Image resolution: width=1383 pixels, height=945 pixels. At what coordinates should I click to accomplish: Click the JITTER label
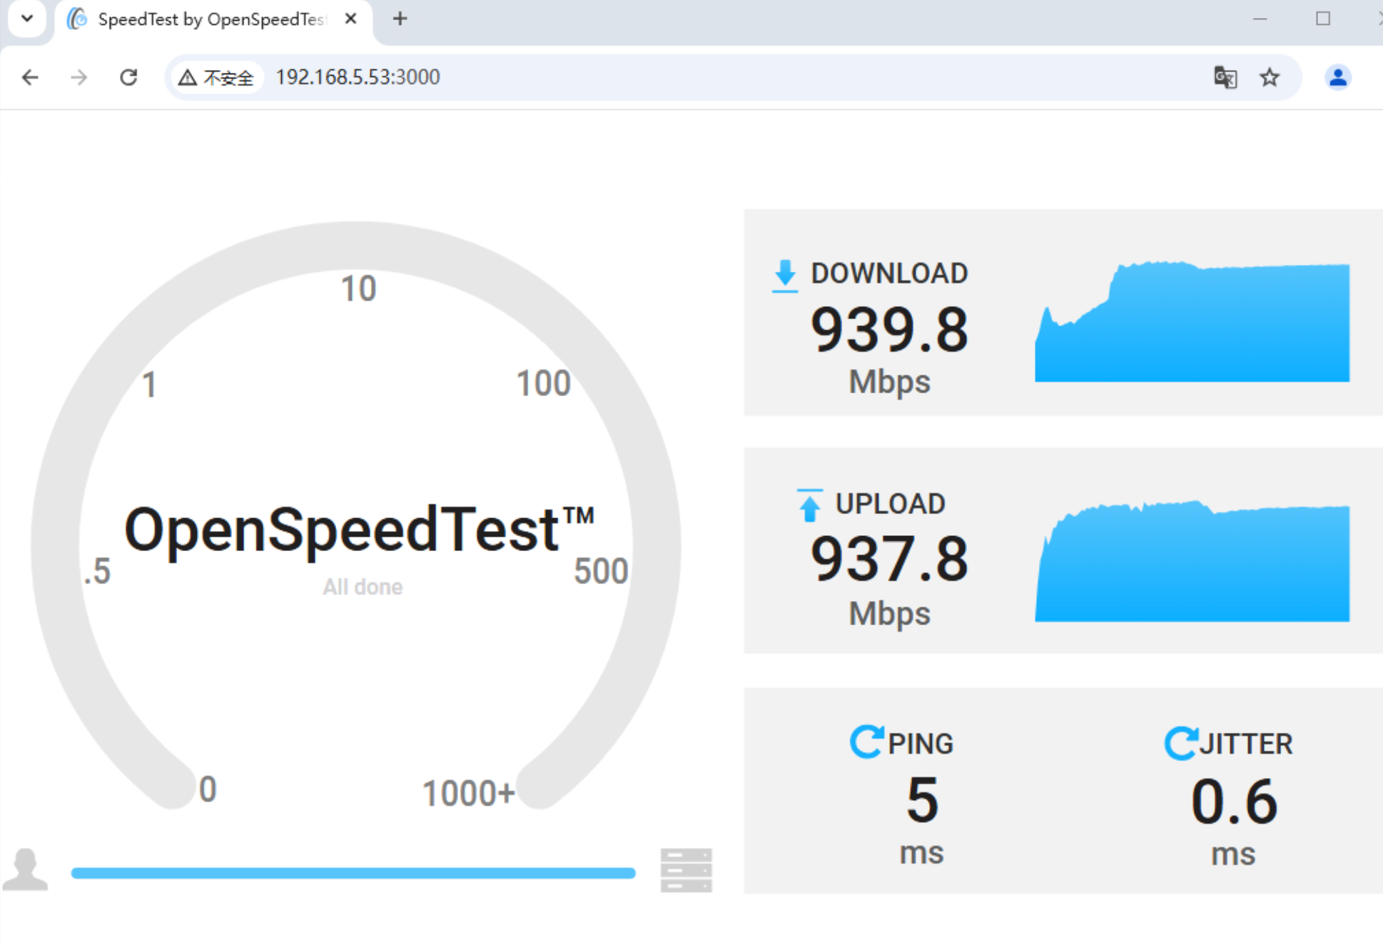[x=1246, y=744]
